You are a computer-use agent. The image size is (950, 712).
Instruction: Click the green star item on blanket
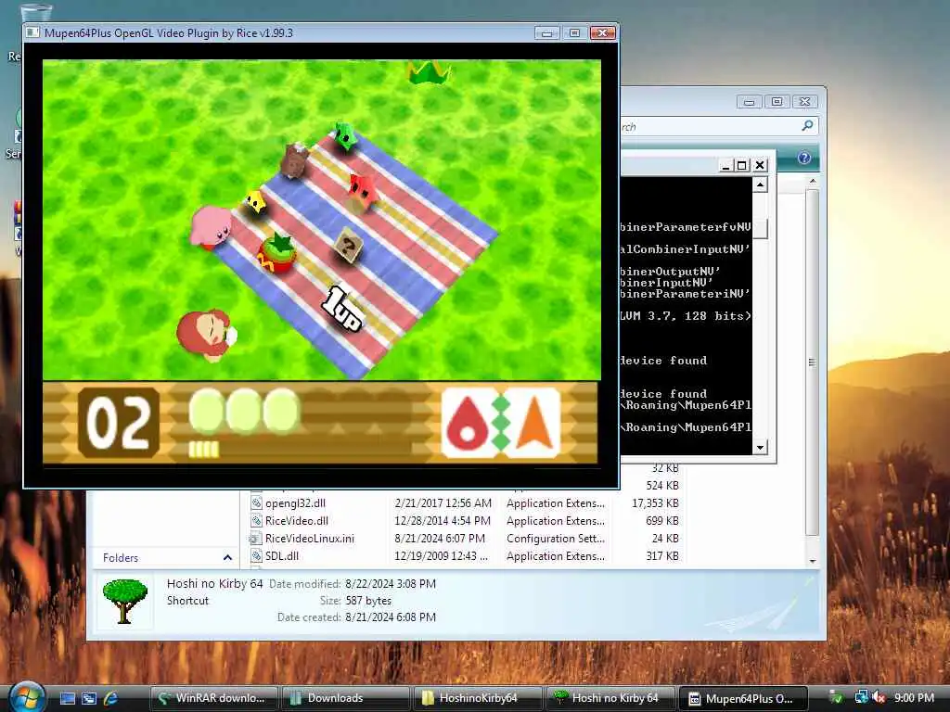tap(346, 135)
